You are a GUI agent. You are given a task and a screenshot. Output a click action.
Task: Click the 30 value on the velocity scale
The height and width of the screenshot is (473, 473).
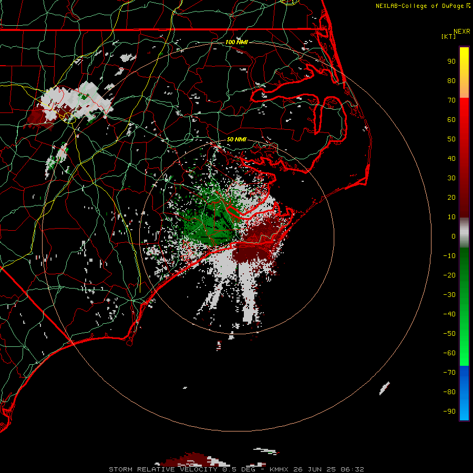click(x=451, y=178)
